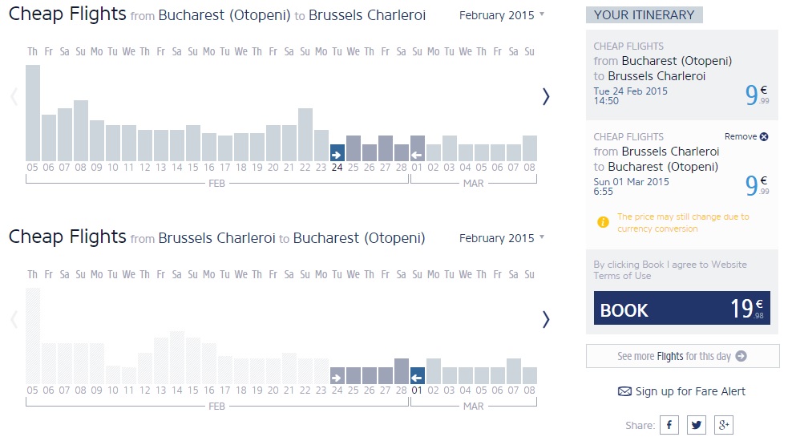Show previous dates for outbound flights

click(x=14, y=96)
